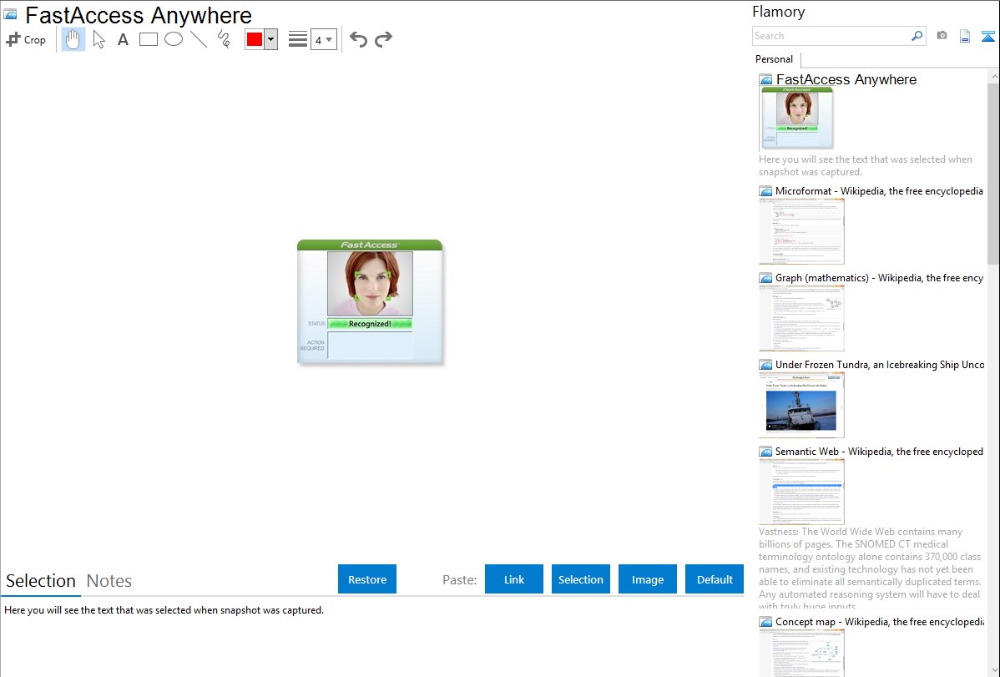Open the Concept map snapshot thumbnail
1000x677 pixels.
(801, 653)
